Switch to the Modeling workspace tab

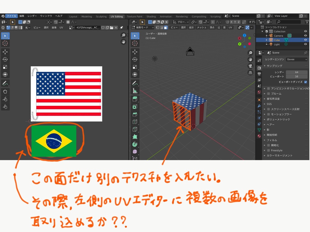[87, 17]
